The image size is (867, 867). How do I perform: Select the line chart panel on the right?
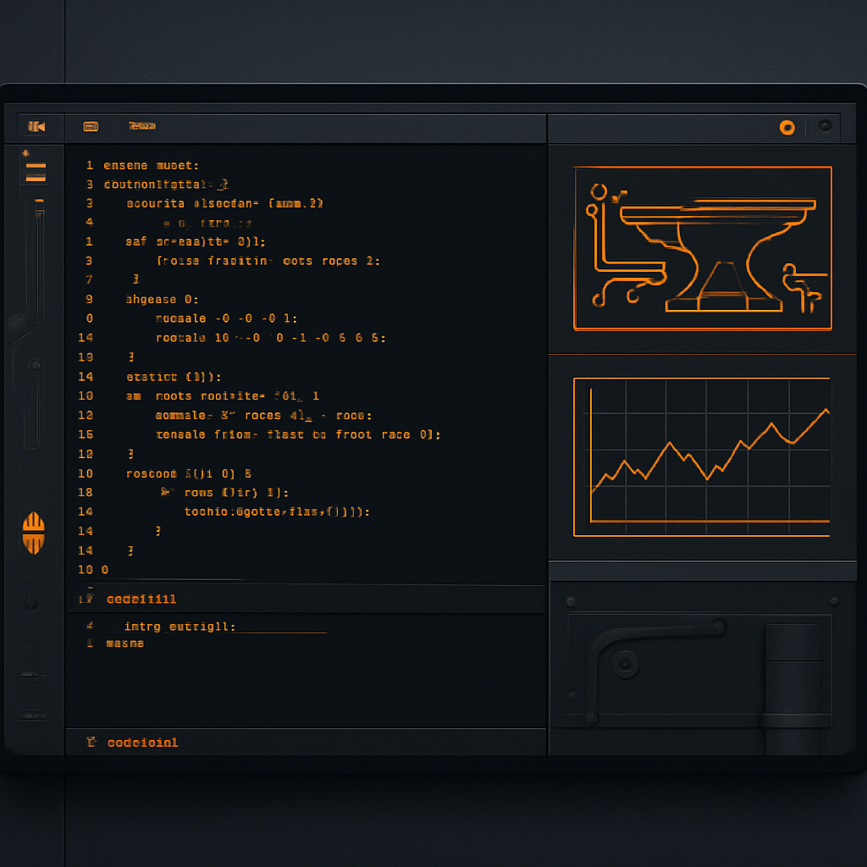pyautogui.click(x=703, y=457)
